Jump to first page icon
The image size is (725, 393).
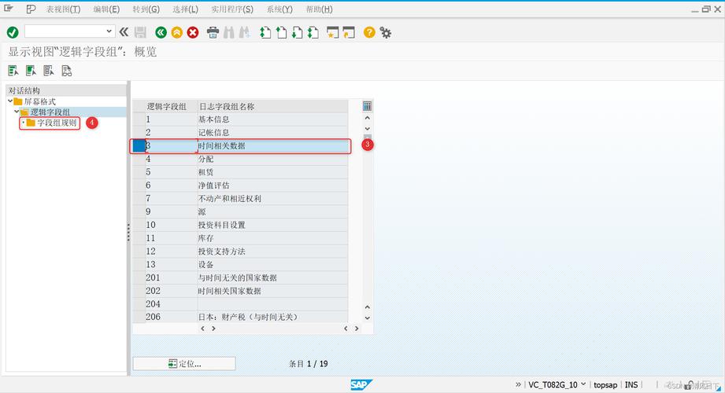(265, 32)
